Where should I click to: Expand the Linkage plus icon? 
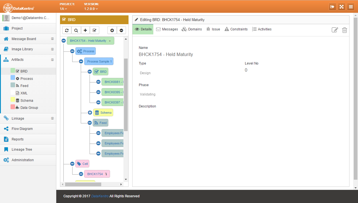52,118
